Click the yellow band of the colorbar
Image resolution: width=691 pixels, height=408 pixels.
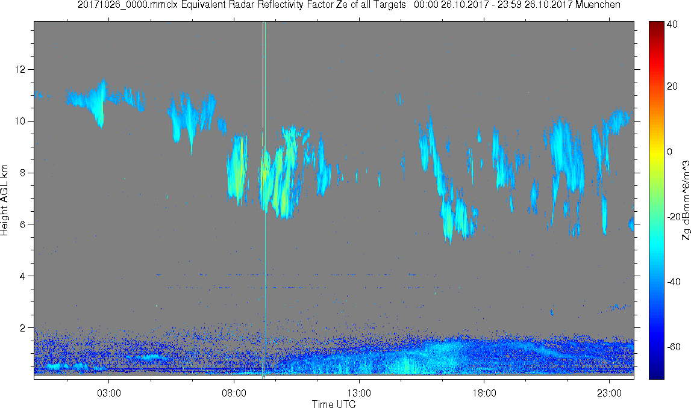tap(656, 152)
